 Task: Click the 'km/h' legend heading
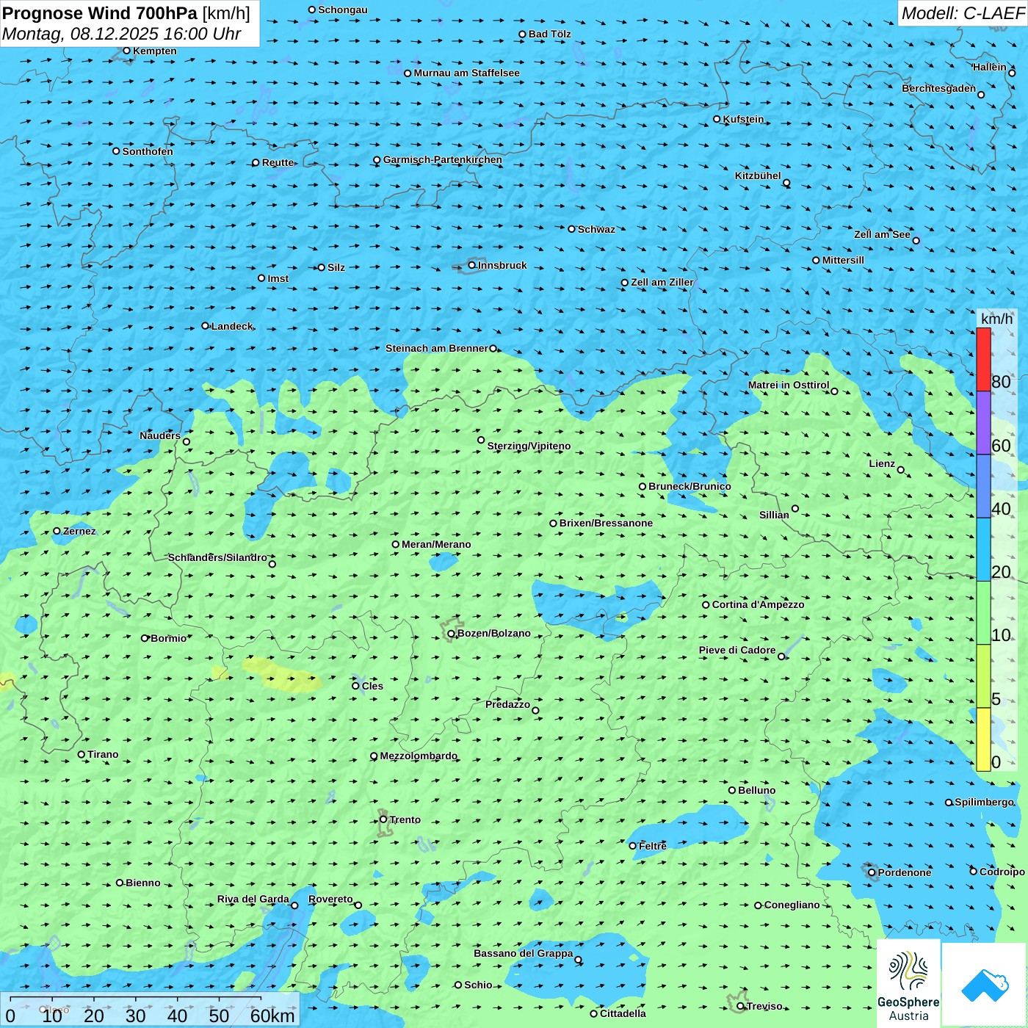click(x=996, y=319)
